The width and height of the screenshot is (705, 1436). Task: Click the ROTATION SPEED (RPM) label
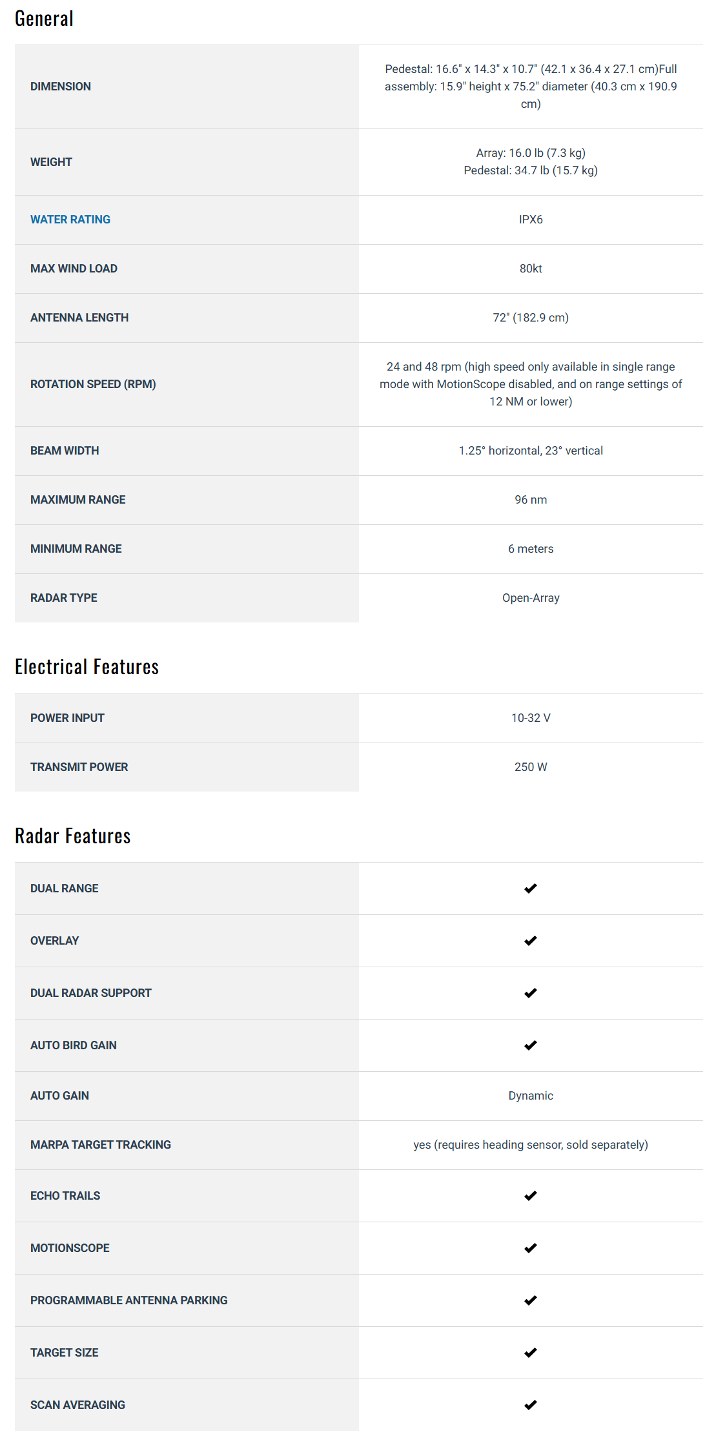coord(93,384)
